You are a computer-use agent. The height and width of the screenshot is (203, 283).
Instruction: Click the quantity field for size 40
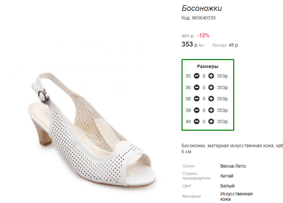click(204, 121)
